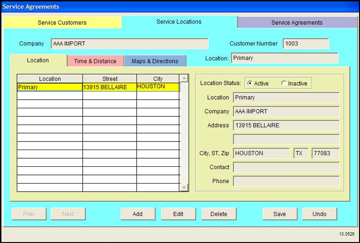Screen dimensions: 360x243
Task: Click the Zip code field 77083
Action: click(325, 153)
